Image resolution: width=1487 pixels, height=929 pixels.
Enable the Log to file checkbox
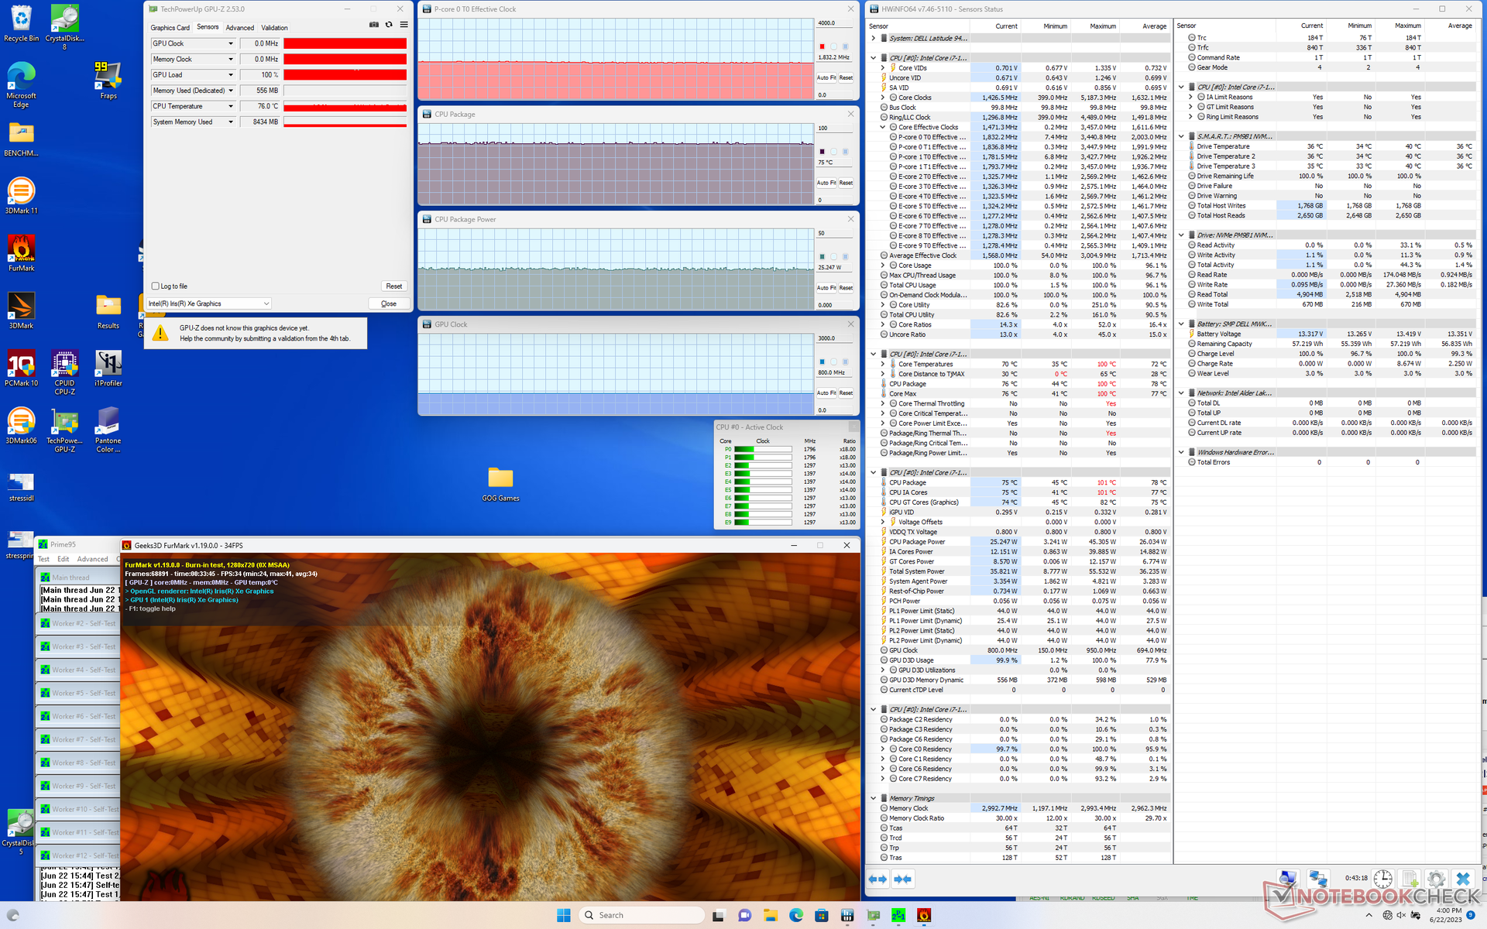(156, 286)
